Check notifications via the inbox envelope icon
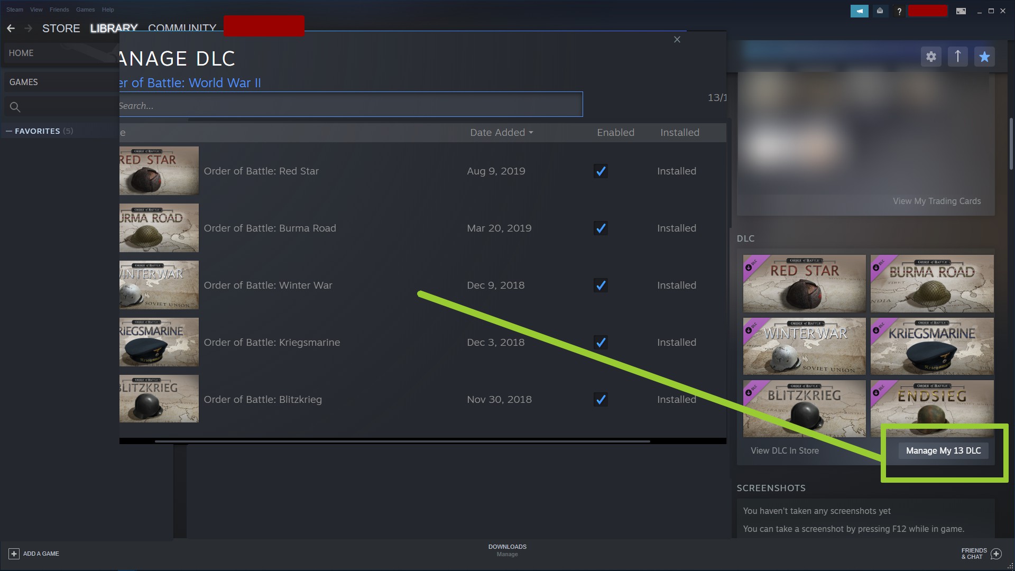This screenshot has width=1015, height=571. tap(879, 11)
